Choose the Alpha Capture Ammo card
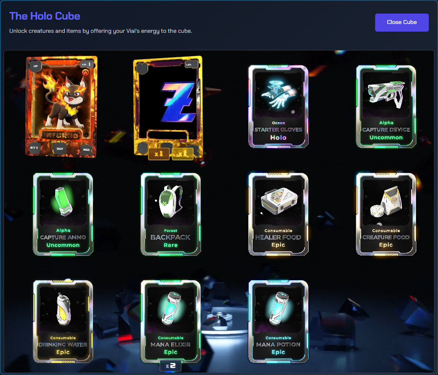Image resolution: width=438 pixels, height=375 pixels. [63, 214]
